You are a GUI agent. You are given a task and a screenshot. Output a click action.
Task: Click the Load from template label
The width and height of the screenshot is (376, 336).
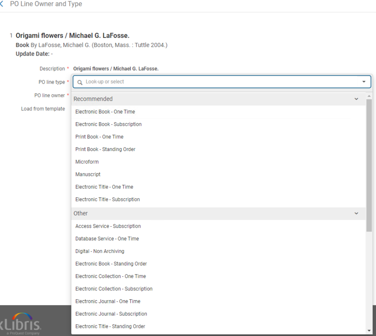point(43,109)
